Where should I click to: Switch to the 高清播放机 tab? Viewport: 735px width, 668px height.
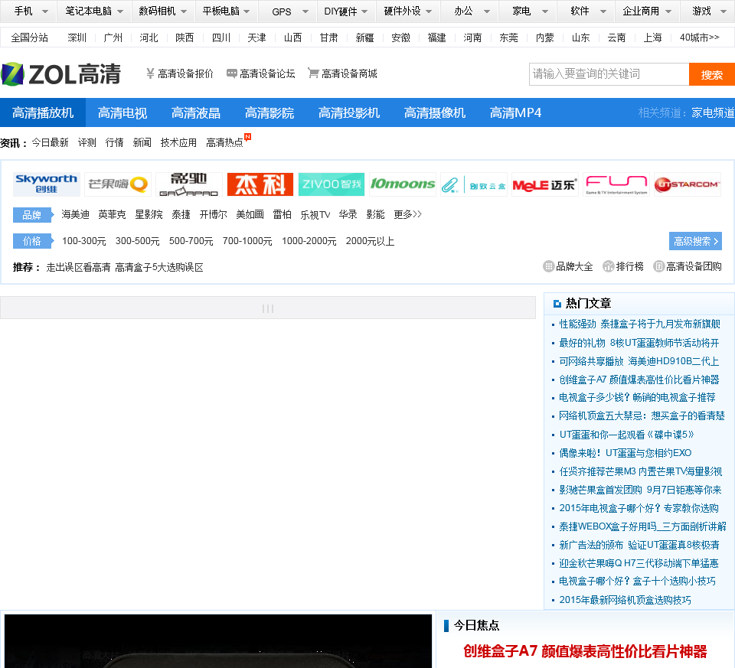43,112
